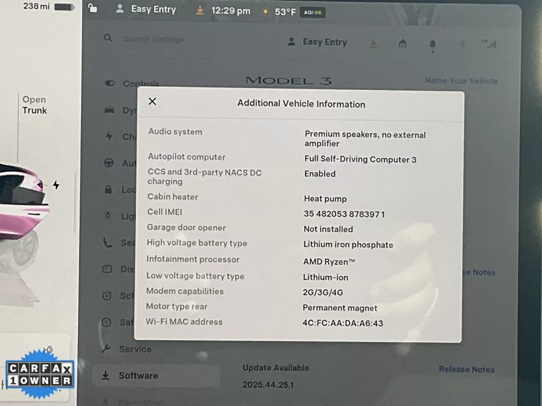The image size is (542, 406).
Task: Tap the HomeLink garage icon in settings header
Action: pyautogui.click(x=403, y=44)
